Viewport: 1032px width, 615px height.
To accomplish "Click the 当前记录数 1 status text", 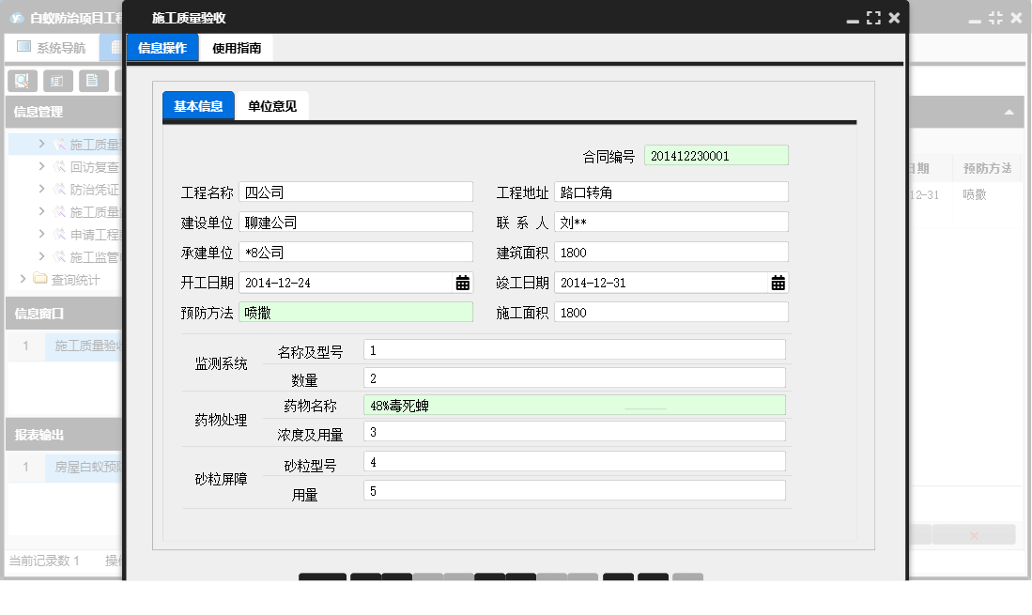I will pyautogui.click(x=44, y=561).
